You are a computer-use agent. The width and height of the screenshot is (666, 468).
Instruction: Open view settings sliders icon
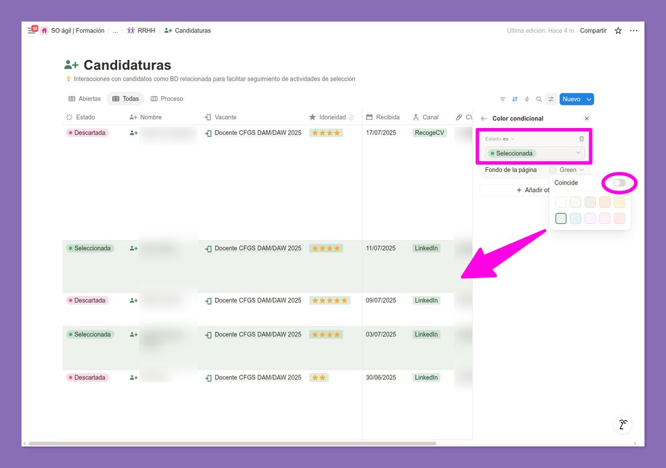coord(551,99)
